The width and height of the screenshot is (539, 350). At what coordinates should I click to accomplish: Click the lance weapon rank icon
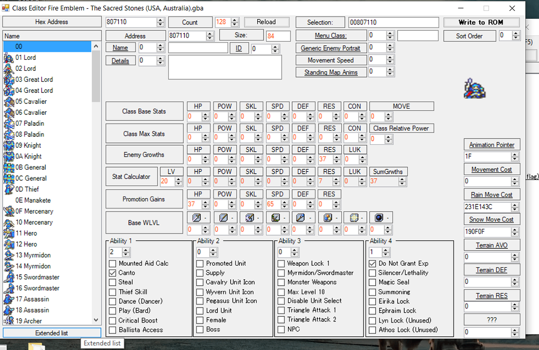(222, 217)
